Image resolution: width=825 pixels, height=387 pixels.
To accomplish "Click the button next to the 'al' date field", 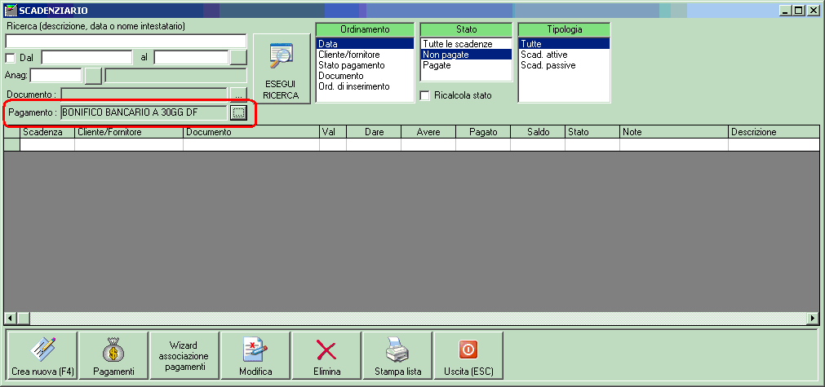I will click(238, 57).
